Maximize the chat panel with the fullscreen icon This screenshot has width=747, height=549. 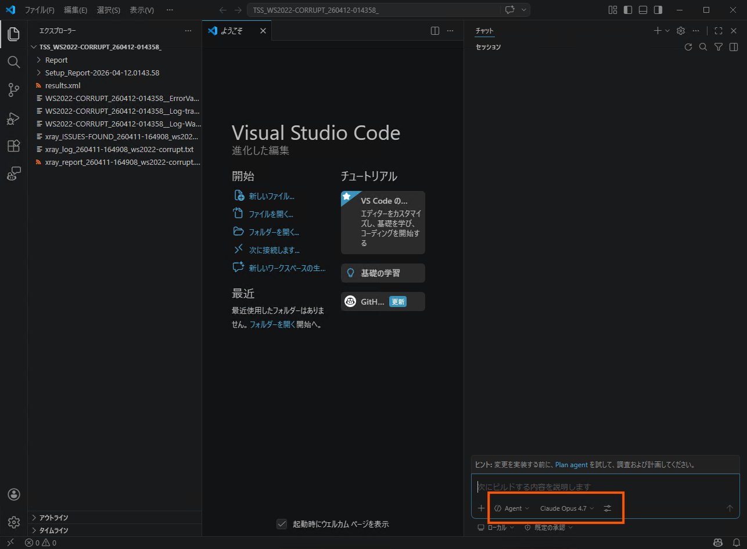click(719, 31)
